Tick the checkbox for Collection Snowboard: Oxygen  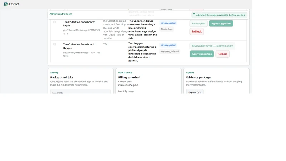pos(55,44)
